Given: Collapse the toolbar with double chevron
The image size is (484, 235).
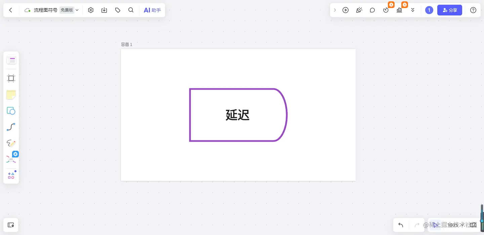Looking at the screenshot, I should pos(413,10).
